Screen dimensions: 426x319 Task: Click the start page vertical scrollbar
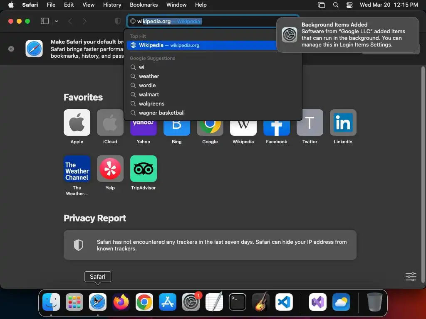(x=423, y=175)
